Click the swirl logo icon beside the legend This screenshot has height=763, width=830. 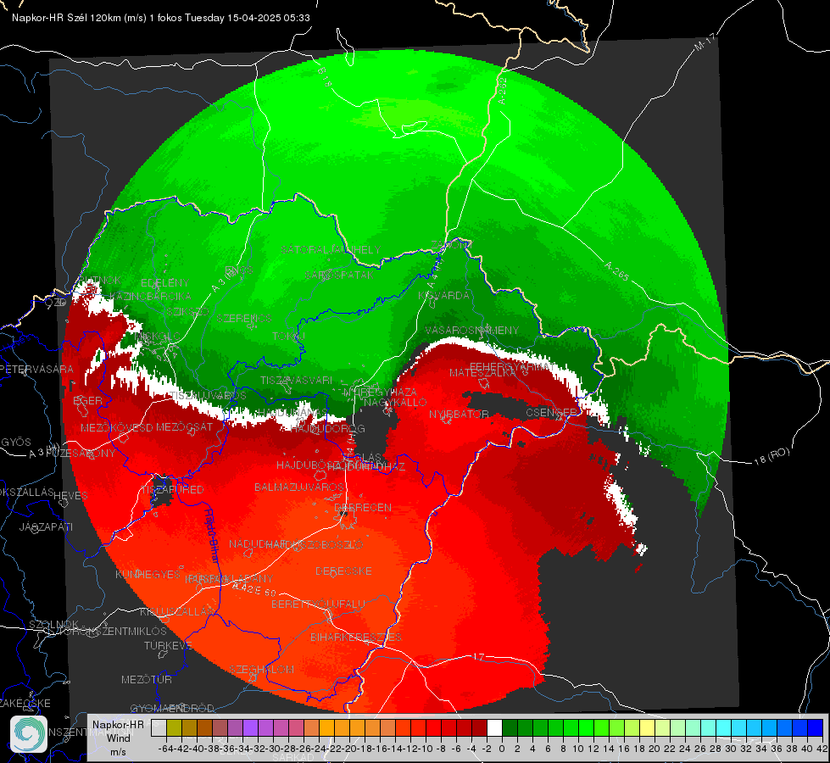point(29,734)
